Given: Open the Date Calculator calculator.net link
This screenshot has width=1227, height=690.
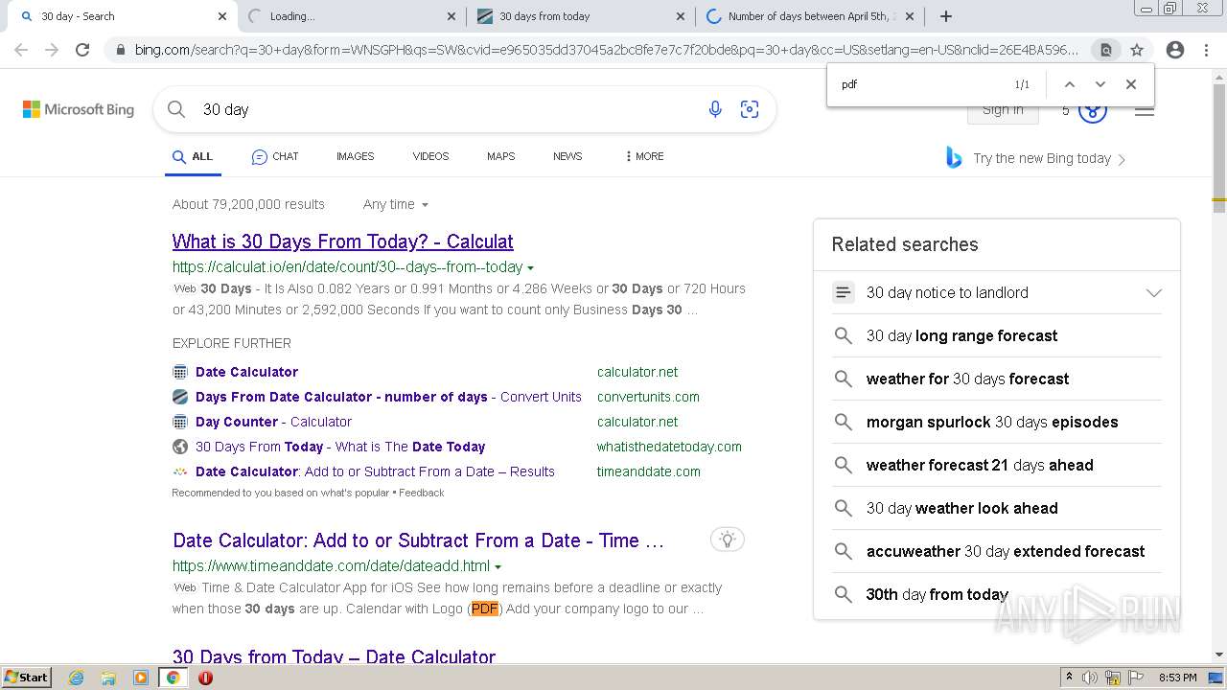Looking at the screenshot, I should pos(246,372).
